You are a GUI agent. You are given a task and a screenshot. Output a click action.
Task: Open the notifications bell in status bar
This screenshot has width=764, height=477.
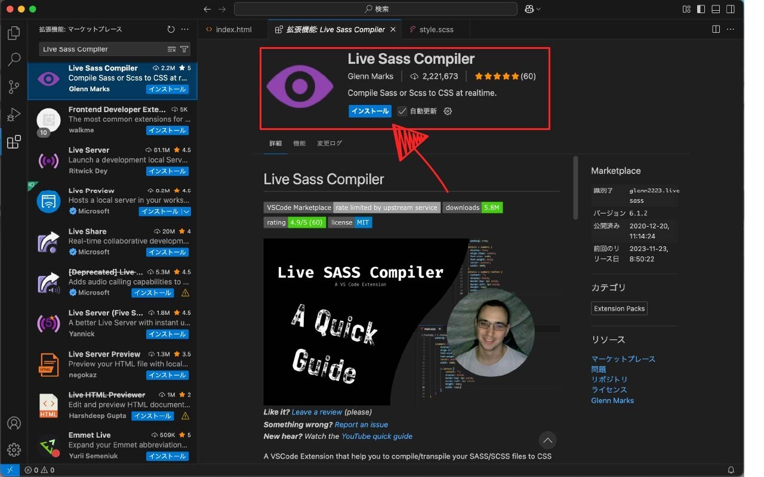point(731,470)
